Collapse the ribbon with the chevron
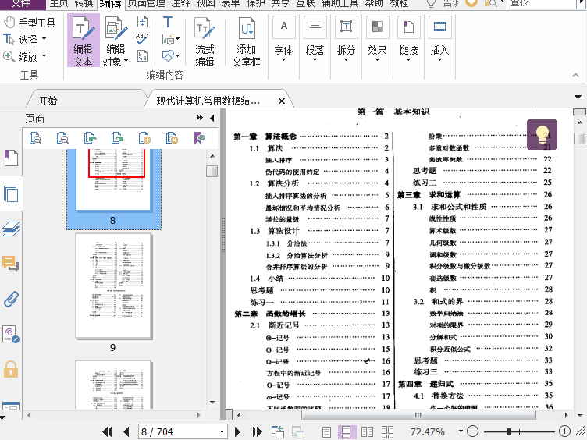This screenshot has height=440, width=587. click(576, 75)
